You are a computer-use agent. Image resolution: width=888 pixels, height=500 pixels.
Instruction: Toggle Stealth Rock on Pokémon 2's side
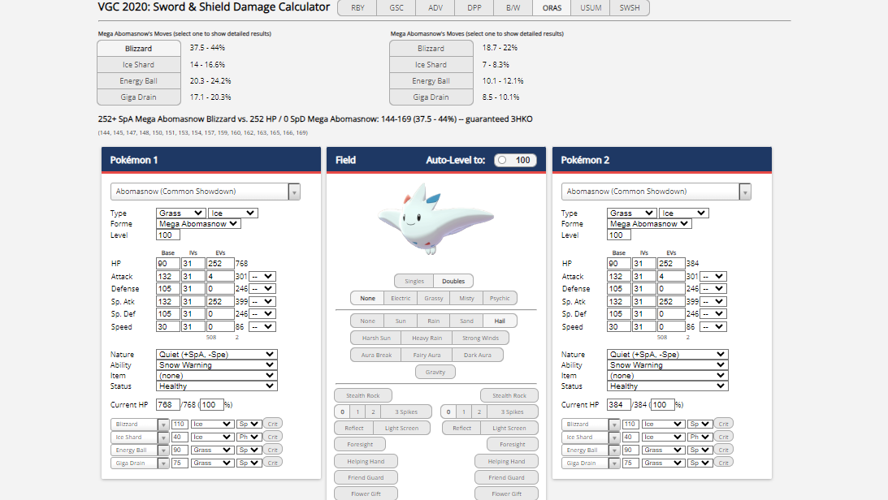(x=509, y=395)
